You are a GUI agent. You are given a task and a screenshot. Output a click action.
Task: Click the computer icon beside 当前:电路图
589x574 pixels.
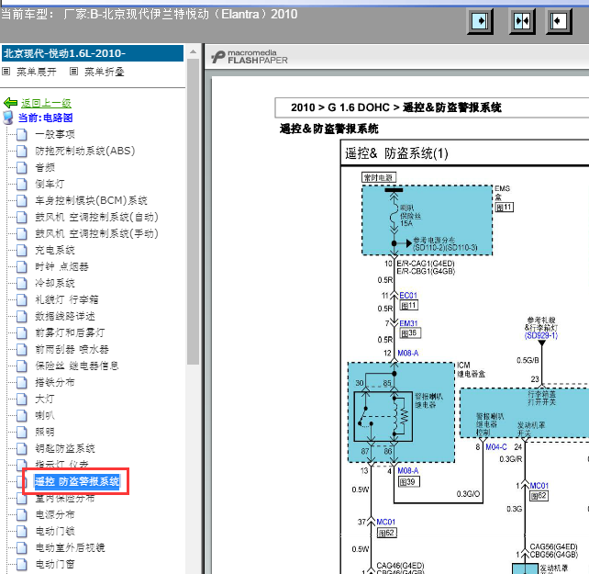tap(8, 118)
